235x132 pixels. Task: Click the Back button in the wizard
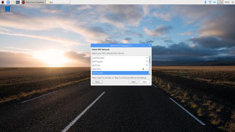tap(98, 82)
